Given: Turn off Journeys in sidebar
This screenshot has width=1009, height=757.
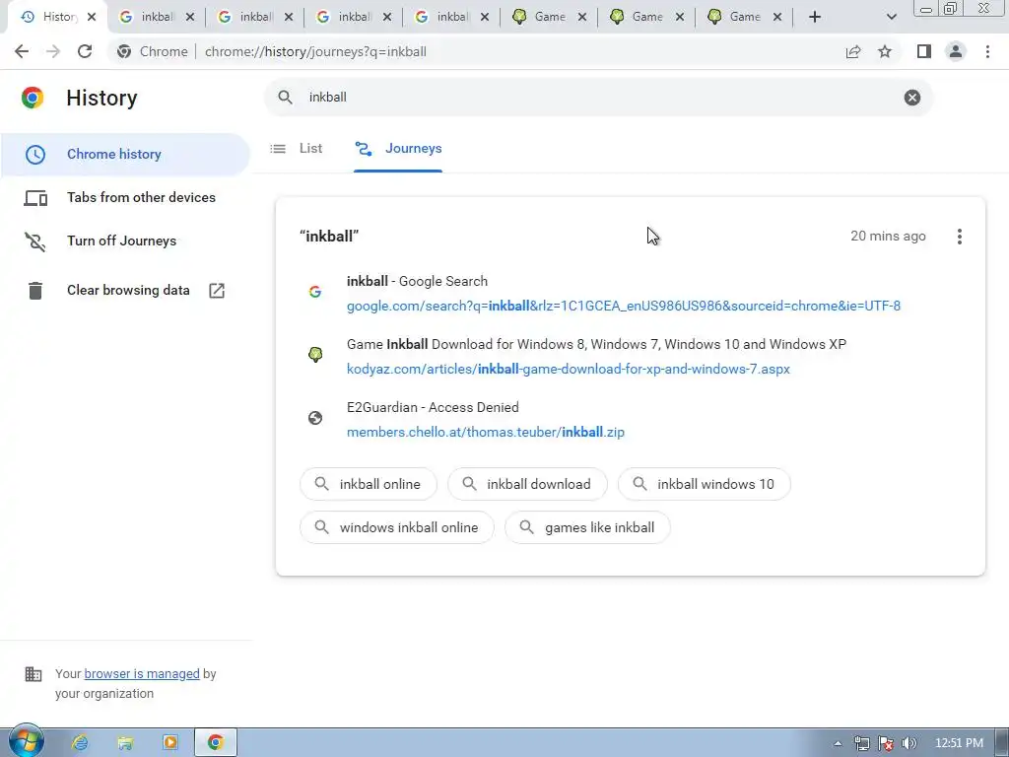Looking at the screenshot, I should coord(125,241).
